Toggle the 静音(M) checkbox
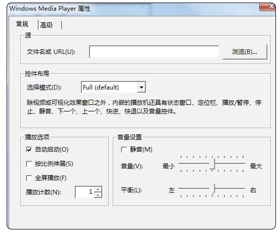The image size is (280, 232). coord(124,150)
